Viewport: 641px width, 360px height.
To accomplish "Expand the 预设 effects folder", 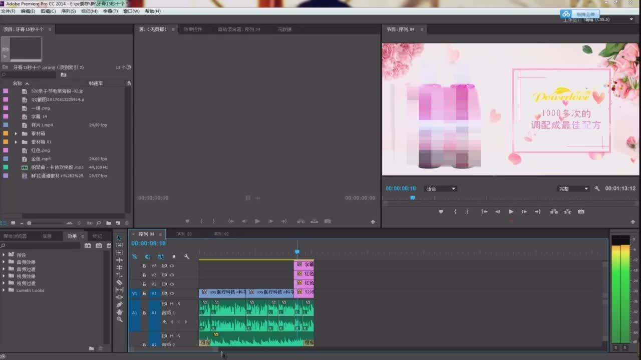I will tap(4, 255).
